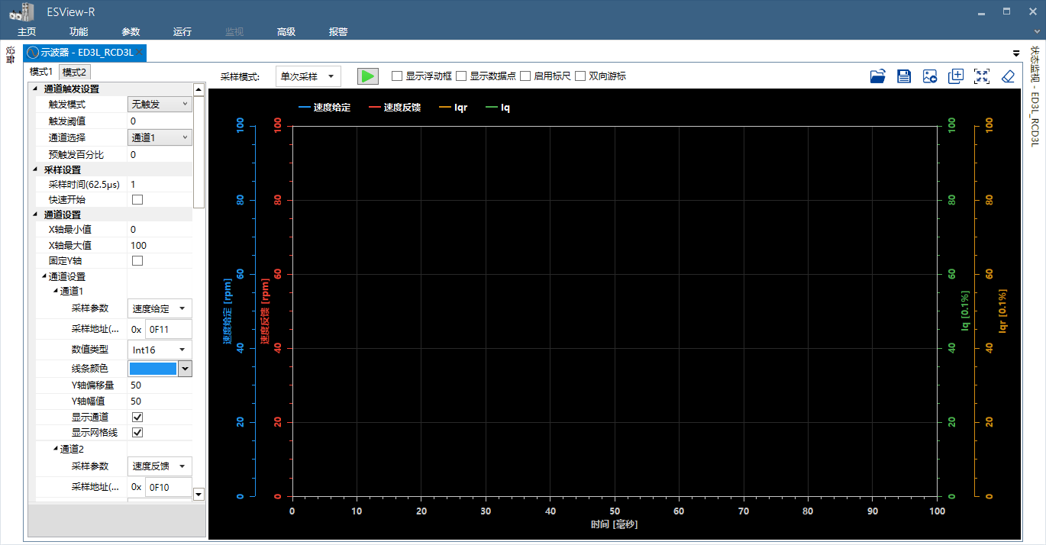Toggle 固定Y轴 checkbox

click(x=137, y=261)
